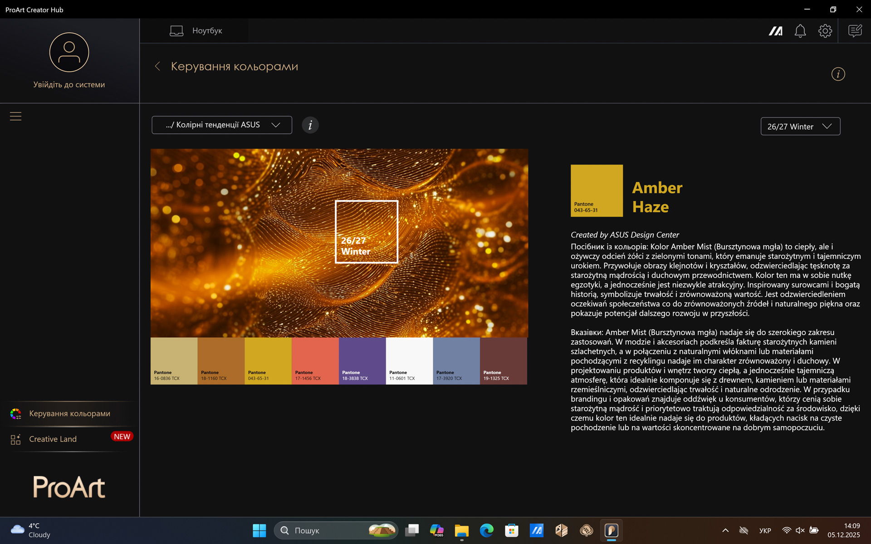Open Керування кольорами in the sidebar
The width and height of the screenshot is (871, 544).
(70, 413)
